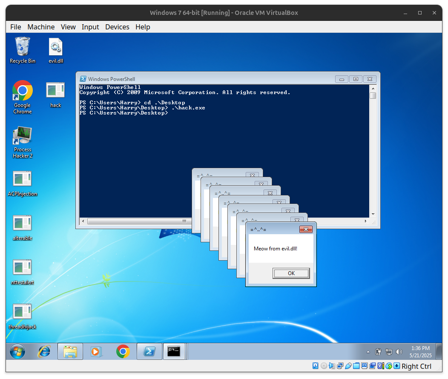448x379 pixels.
Task: Click the VirtualBox recording indicator
Action: [373, 366]
